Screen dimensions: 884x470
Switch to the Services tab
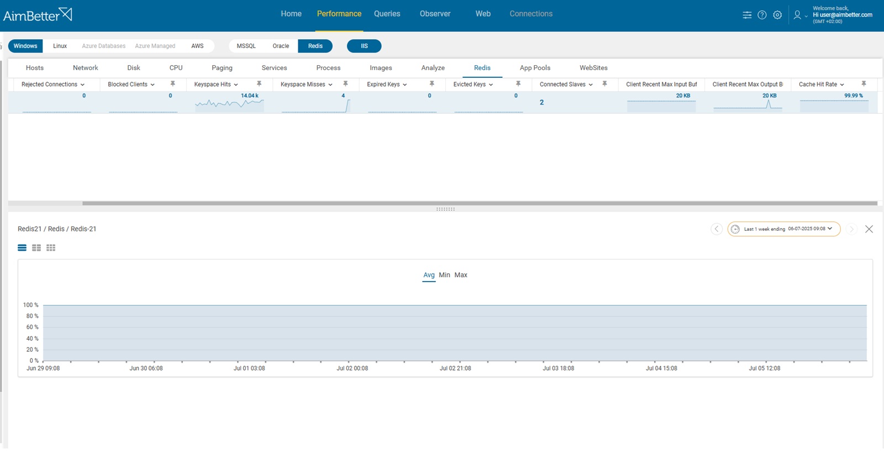(x=275, y=68)
